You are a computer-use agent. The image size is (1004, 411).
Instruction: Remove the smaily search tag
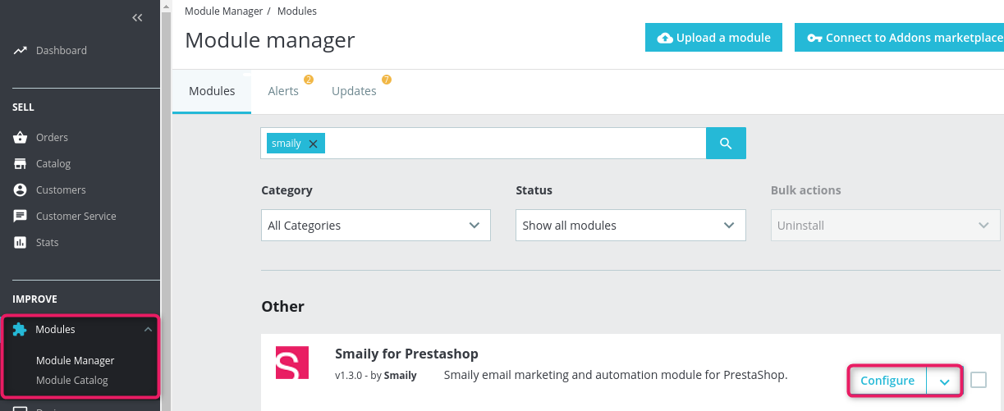click(x=313, y=144)
